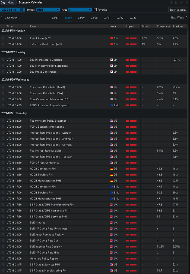Click the Back to today button
This screenshot has height=274, width=190.
(178, 10)
